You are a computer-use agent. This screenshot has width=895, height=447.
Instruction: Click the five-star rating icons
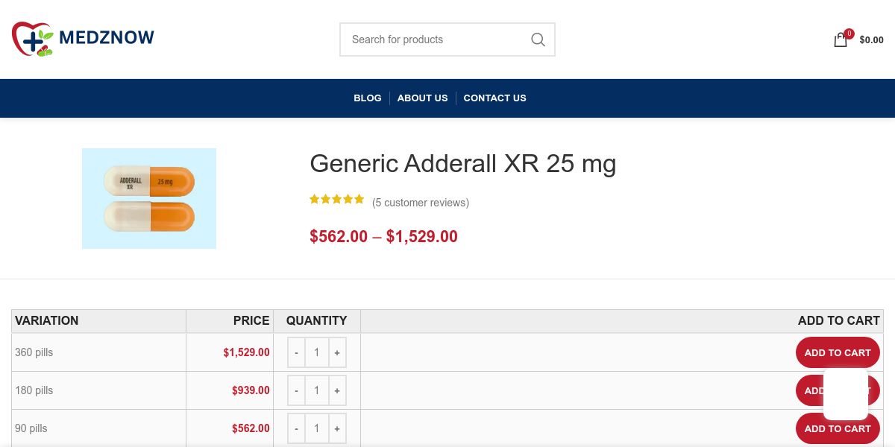click(x=337, y=199)
